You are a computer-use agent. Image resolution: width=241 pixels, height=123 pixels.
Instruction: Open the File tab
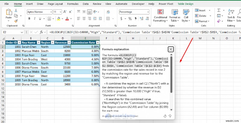[x=7, y=4]
